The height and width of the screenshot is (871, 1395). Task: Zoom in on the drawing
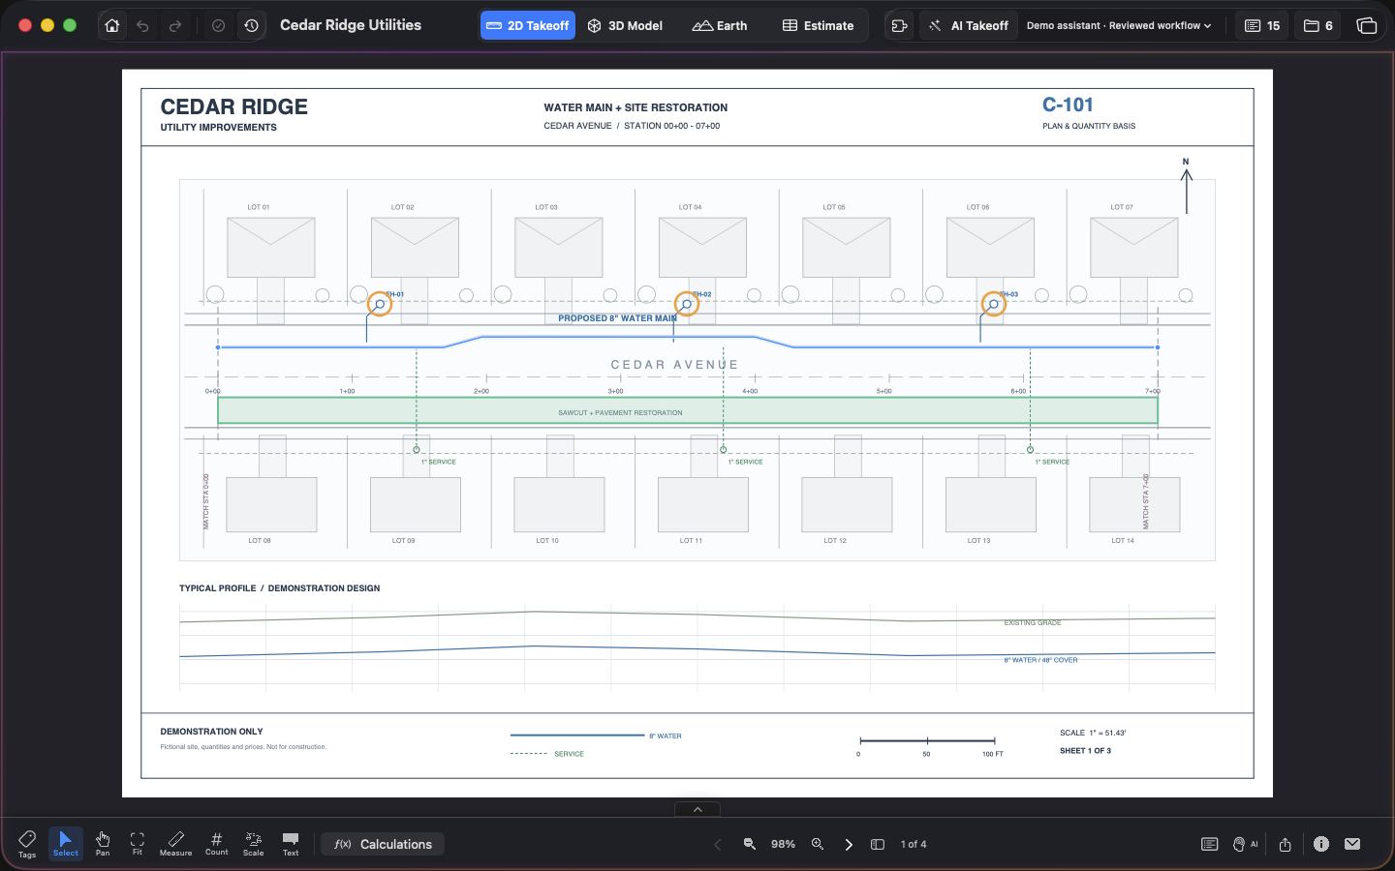point(818,844)
